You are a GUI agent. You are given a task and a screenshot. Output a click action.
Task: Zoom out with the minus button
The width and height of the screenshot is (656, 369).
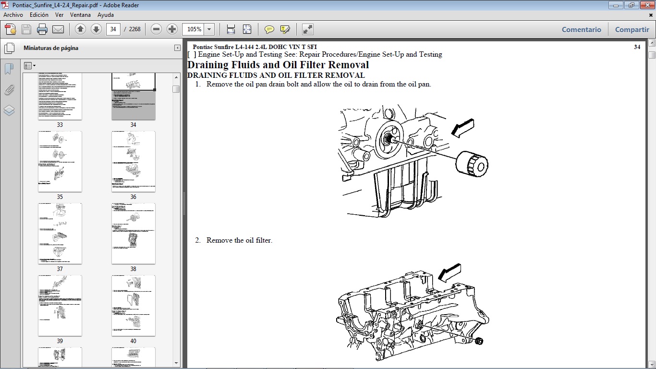coord(156,29)
